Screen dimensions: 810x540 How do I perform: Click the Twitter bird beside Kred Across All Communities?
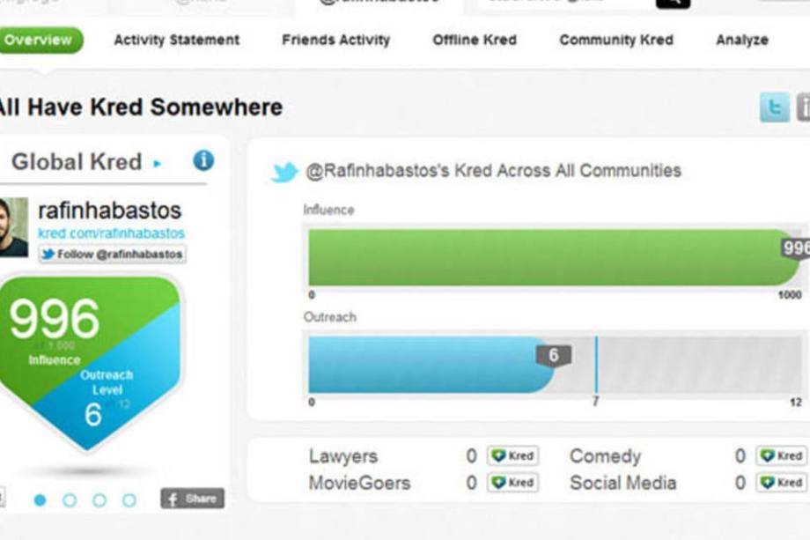(284, 172)
